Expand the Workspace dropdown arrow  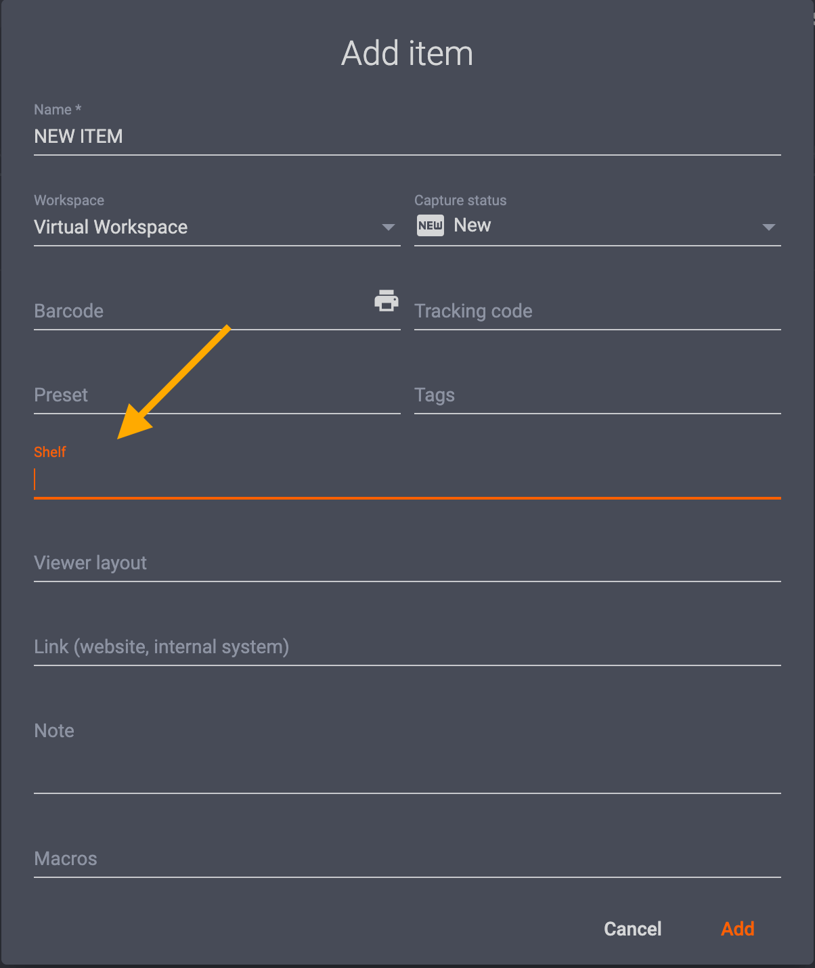click(388, 227)
